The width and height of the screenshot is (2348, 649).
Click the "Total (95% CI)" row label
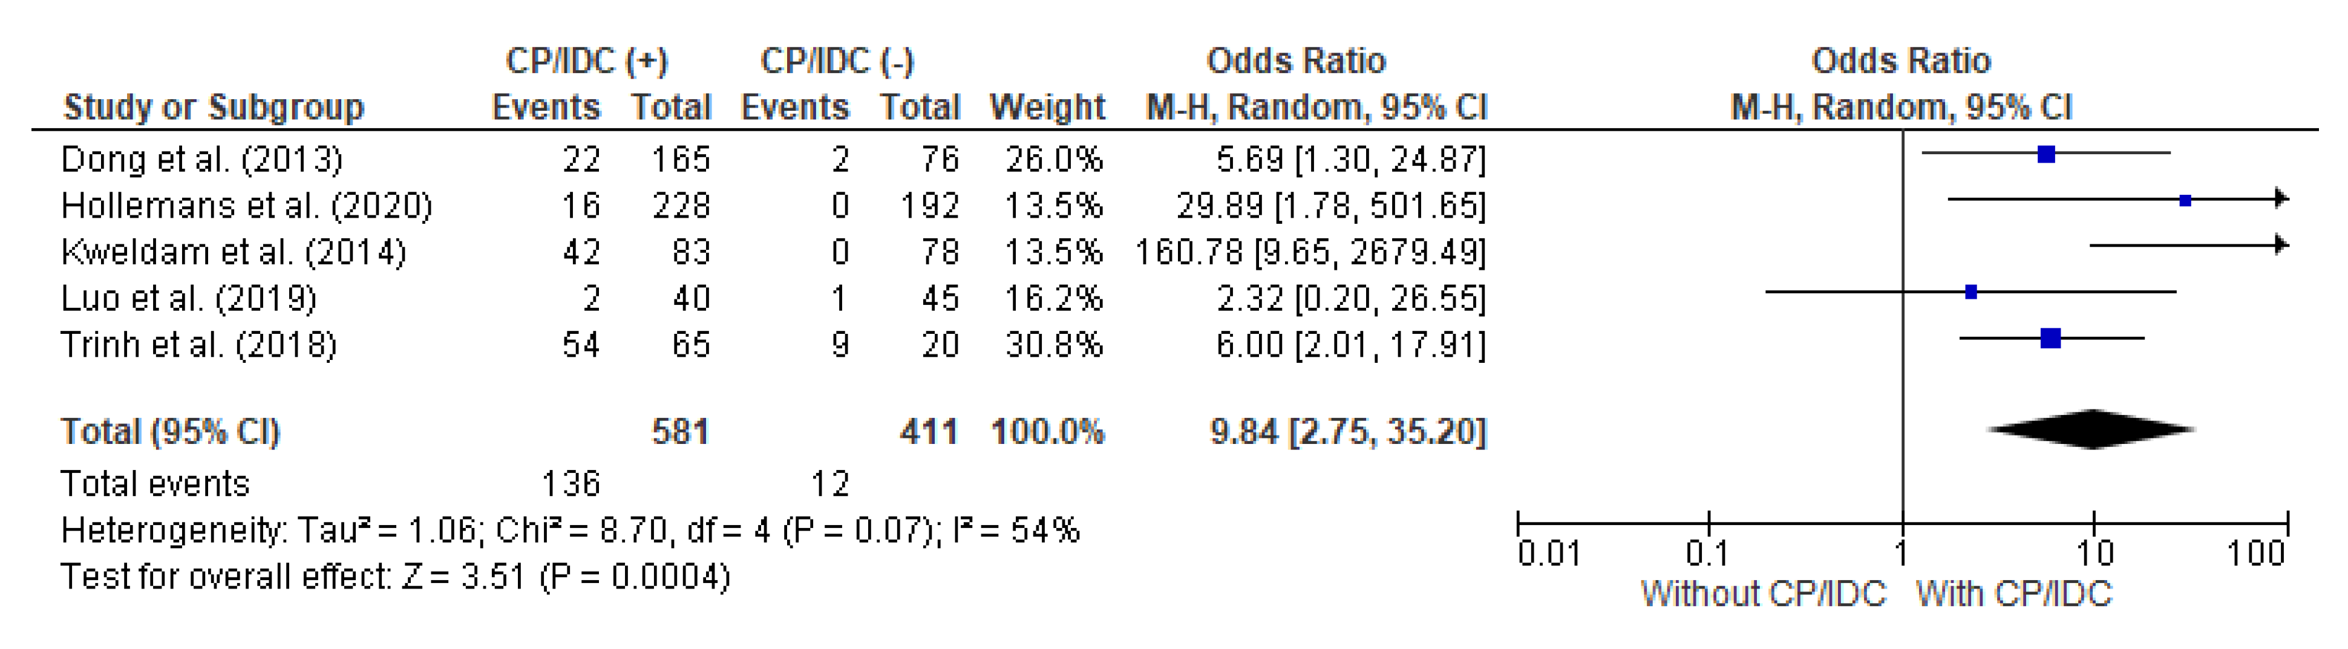(169, 431)
